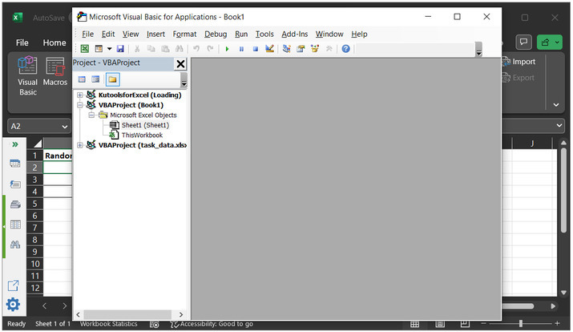This screenshot has width=573, height=332.
Task: Open the Window menu
Action: pos(329,34)
